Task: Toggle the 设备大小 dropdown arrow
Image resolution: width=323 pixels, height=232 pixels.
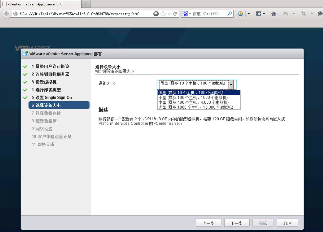Action: pyautogui.click(x=232, y=84)
